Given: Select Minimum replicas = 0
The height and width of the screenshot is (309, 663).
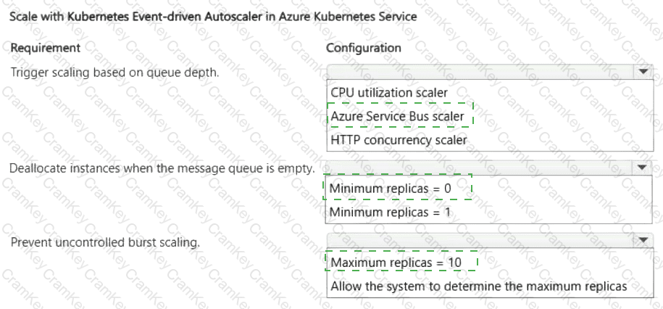Looking at the screenshot, I should click(391, 188).
